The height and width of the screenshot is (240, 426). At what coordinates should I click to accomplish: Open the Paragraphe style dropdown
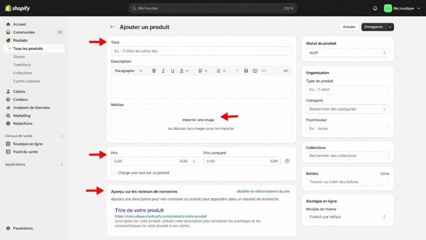click(x=129, y=71)
